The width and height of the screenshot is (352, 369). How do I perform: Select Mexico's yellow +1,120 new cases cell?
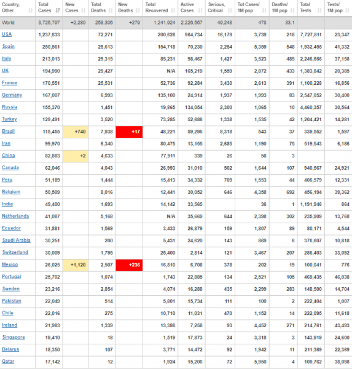tap(76, 265)
